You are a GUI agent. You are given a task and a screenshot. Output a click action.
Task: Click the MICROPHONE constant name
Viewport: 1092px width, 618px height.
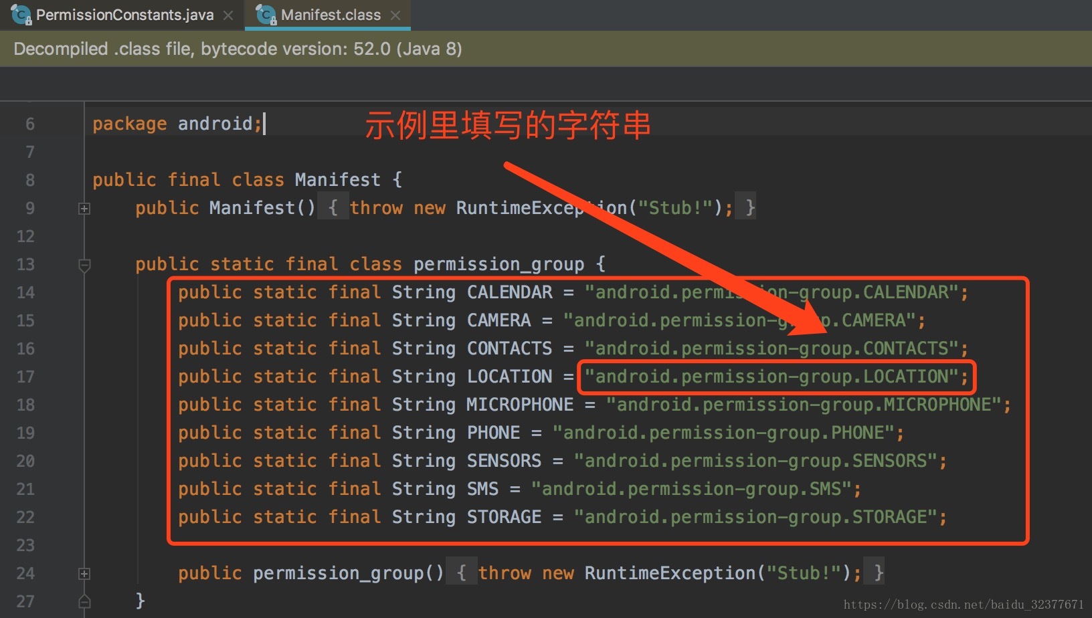click(520, 405)
